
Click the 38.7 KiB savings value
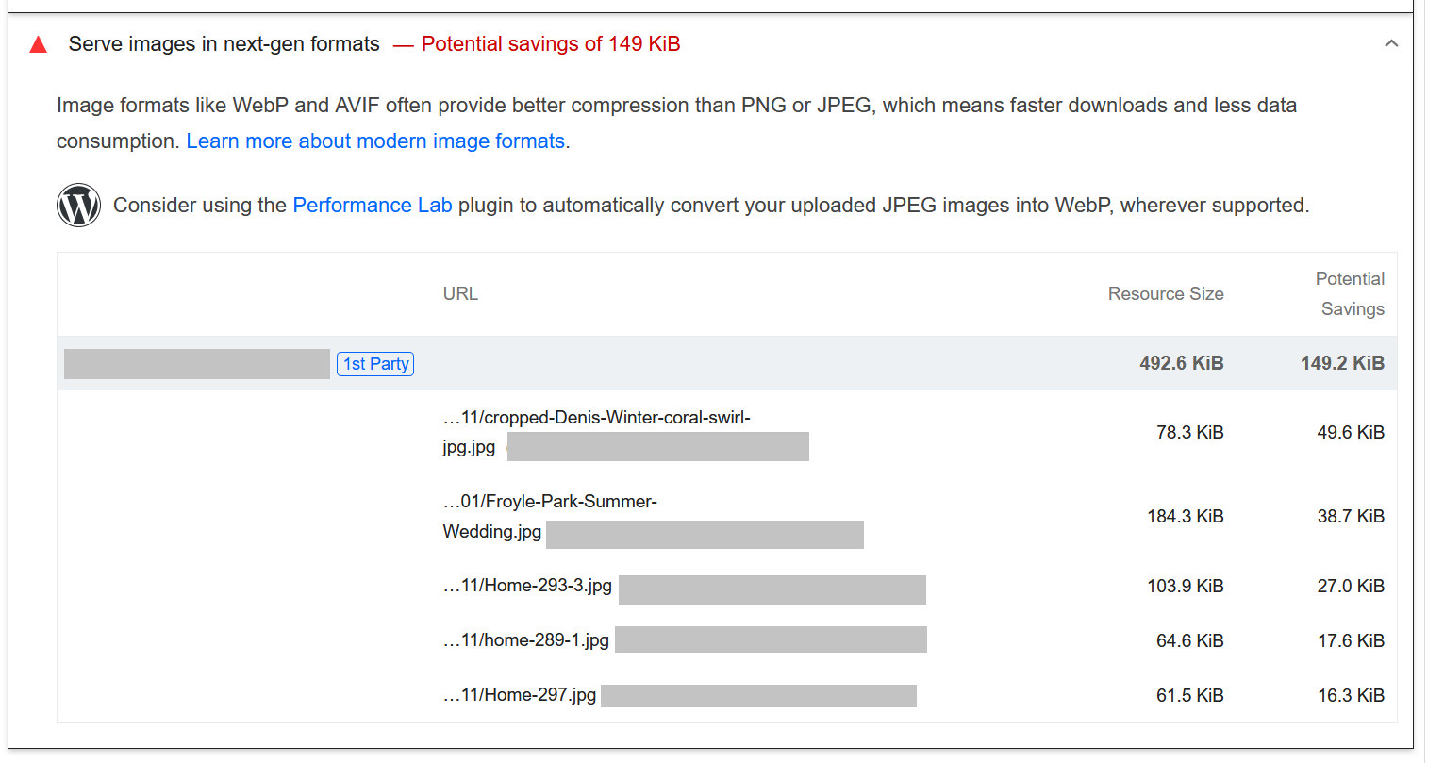point(1350,516)
